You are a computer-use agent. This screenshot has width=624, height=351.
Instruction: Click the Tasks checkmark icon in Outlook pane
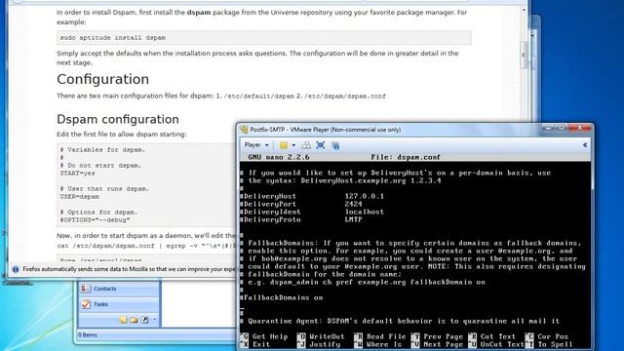(86, 304)
